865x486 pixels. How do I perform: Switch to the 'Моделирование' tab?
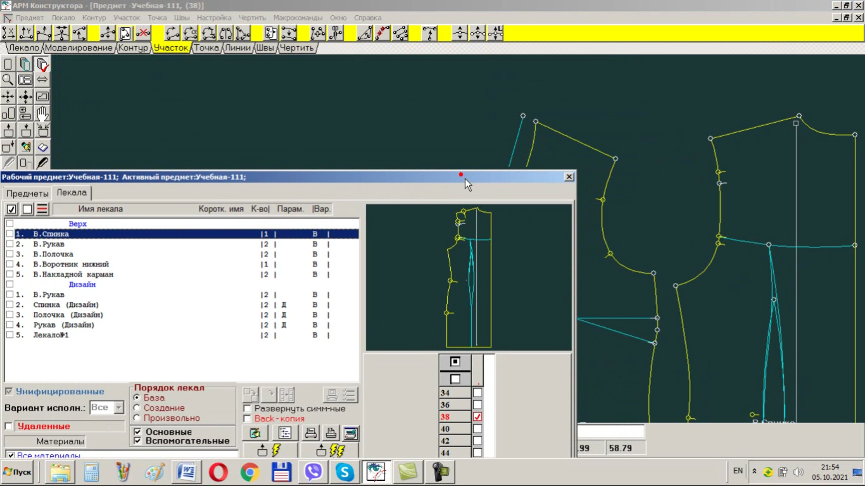tap(79, 48)
